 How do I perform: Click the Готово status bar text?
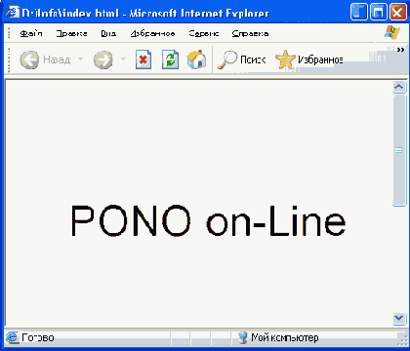point(38,338)
